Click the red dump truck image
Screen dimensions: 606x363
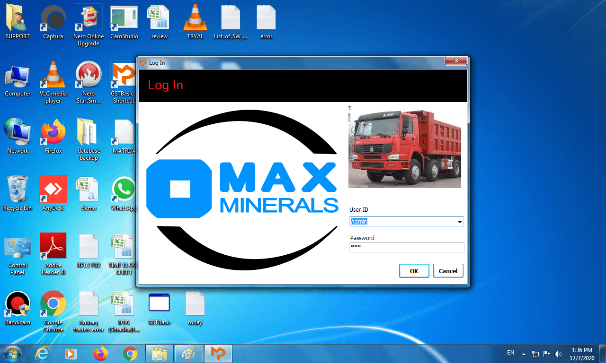pyautogui.click(x=405, y=147)
